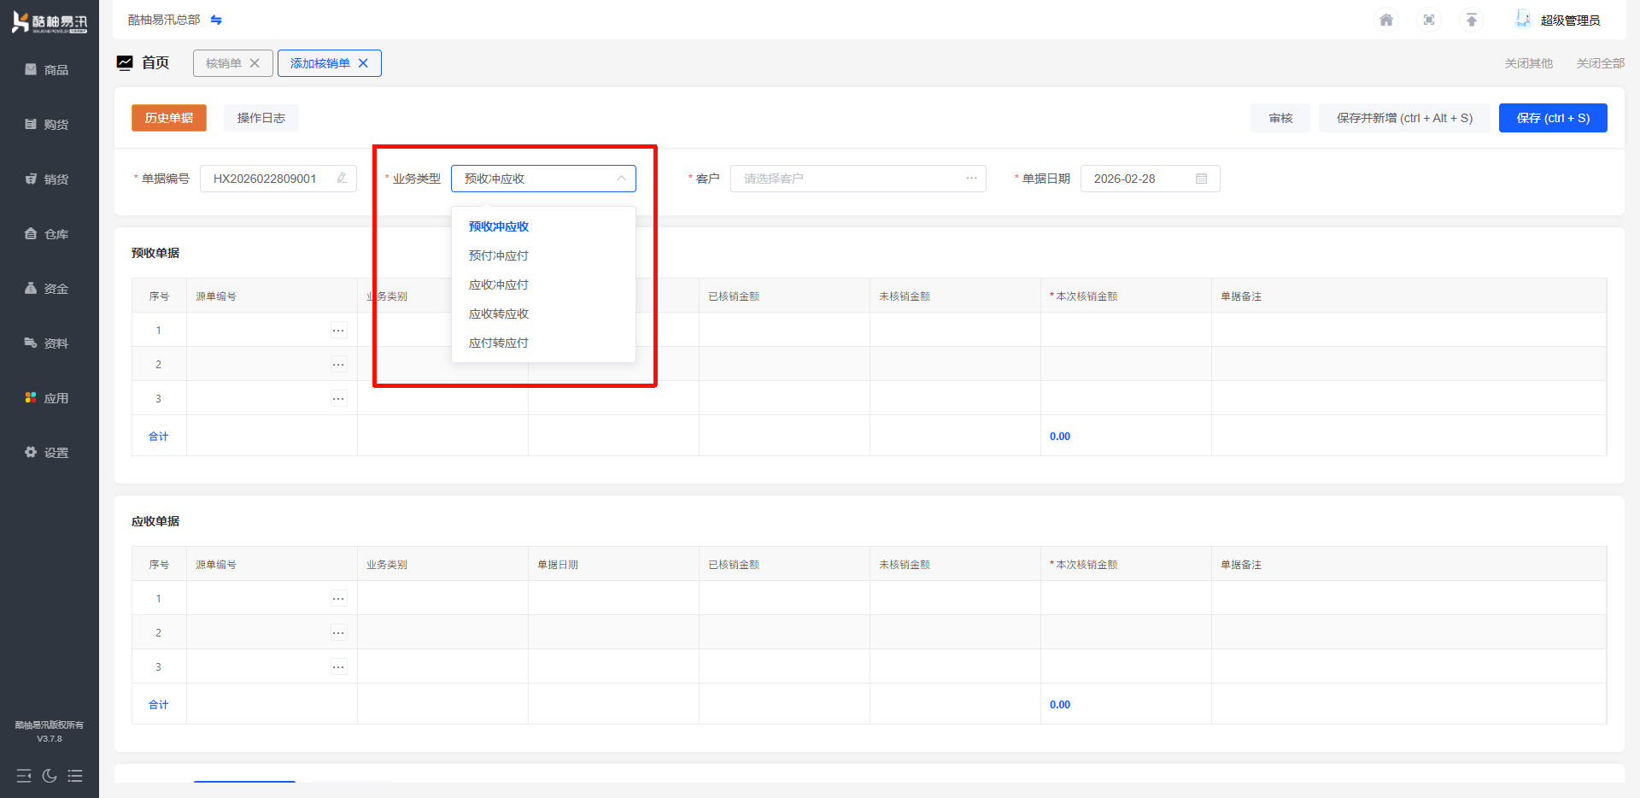
Task: Click the upload arrow icon in header
Action: pyautogui.click(x=1472, y=20)
